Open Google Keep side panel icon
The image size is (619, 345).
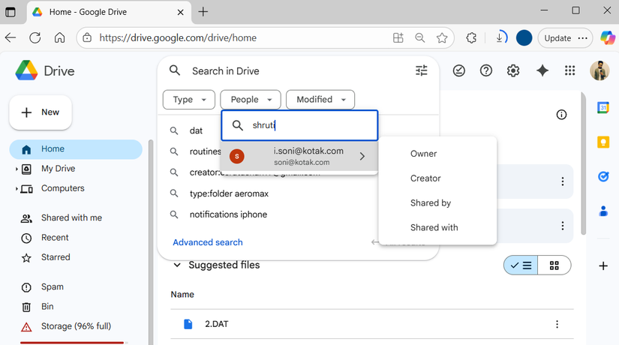point(602,142)
